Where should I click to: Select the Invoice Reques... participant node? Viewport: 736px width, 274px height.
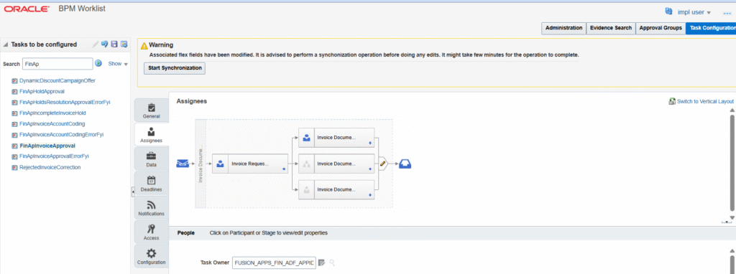point(249,164)
